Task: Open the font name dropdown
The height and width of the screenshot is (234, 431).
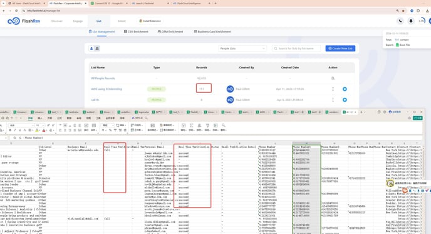Action: pyautogui.click(x=21, y=125)
